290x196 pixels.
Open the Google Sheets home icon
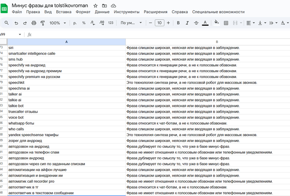pos(5,8)
